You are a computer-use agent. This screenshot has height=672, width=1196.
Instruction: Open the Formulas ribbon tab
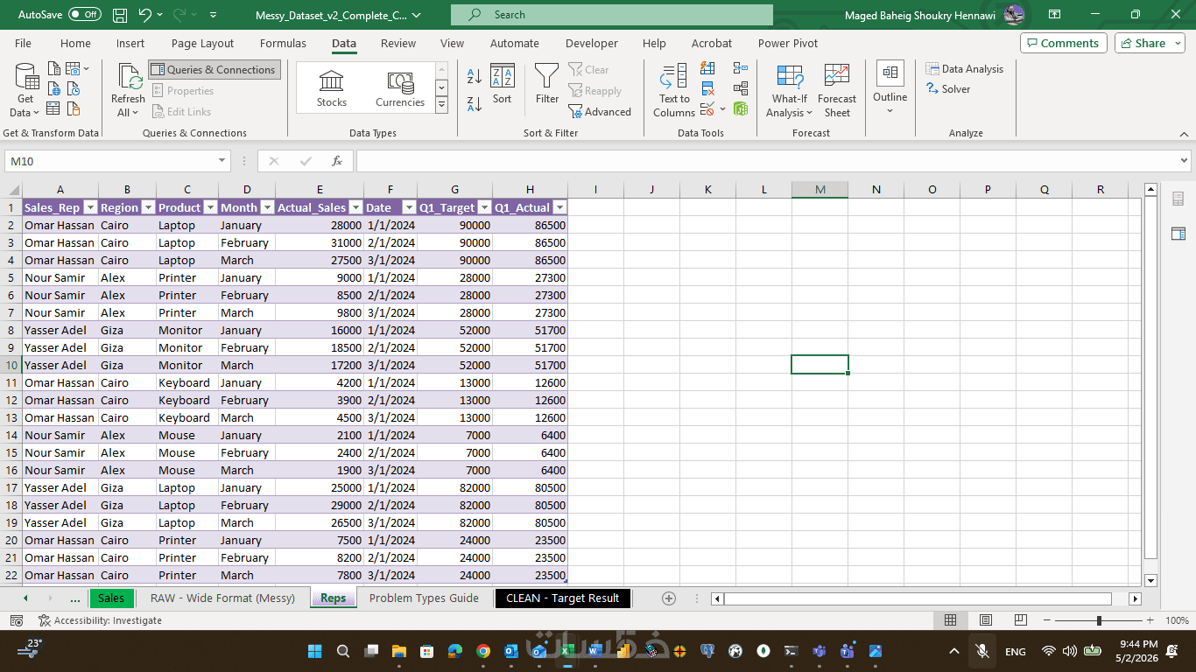point(283,43)
